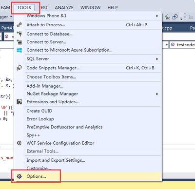Open the dropdown left of testcode
Image resolution: width=195 pixels, height=189 pixels.
[167, 45]
